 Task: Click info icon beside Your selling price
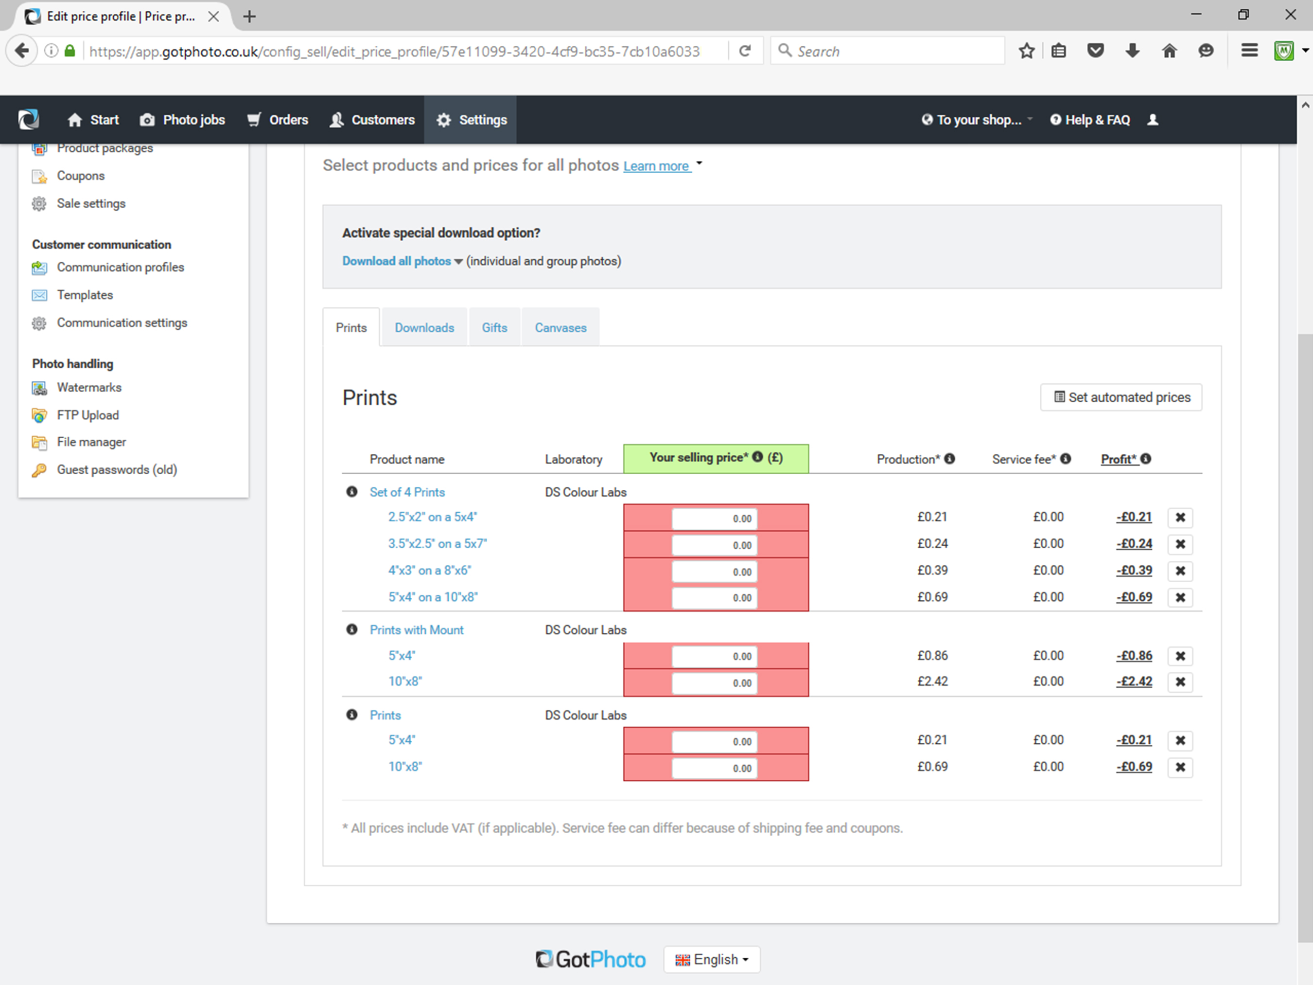coord(757,457)
